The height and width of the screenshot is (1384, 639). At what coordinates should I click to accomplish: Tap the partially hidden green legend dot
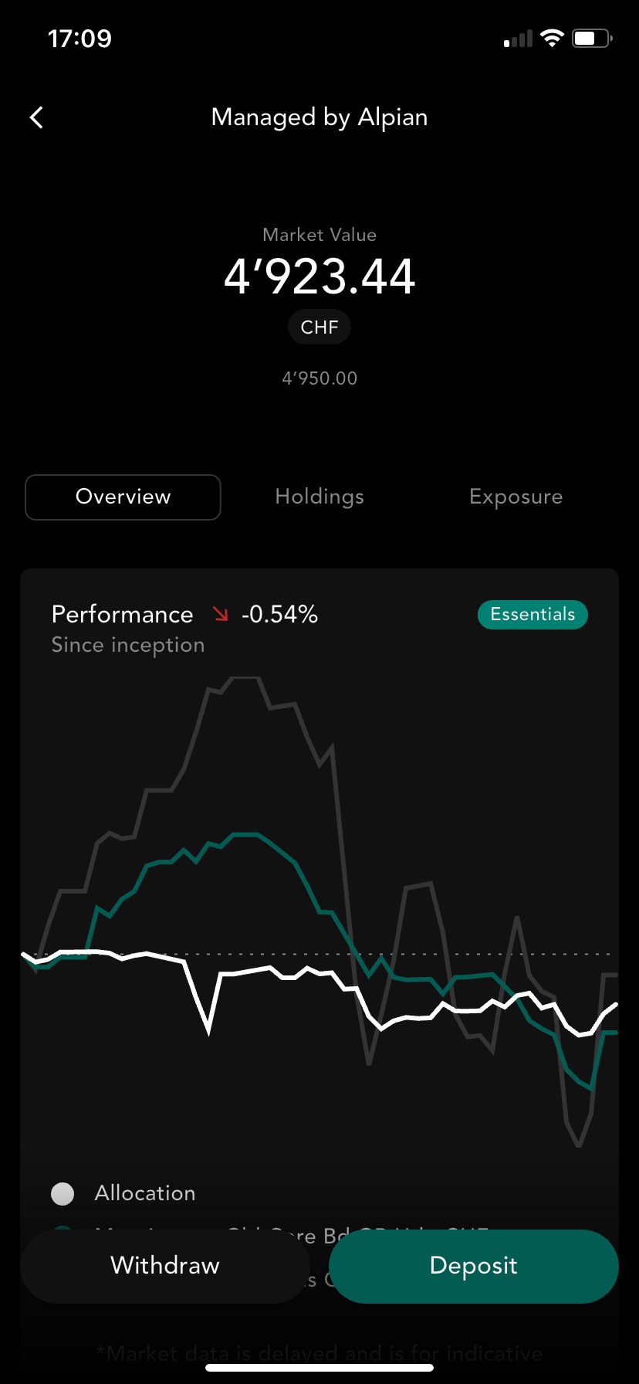click(63, 1228)
